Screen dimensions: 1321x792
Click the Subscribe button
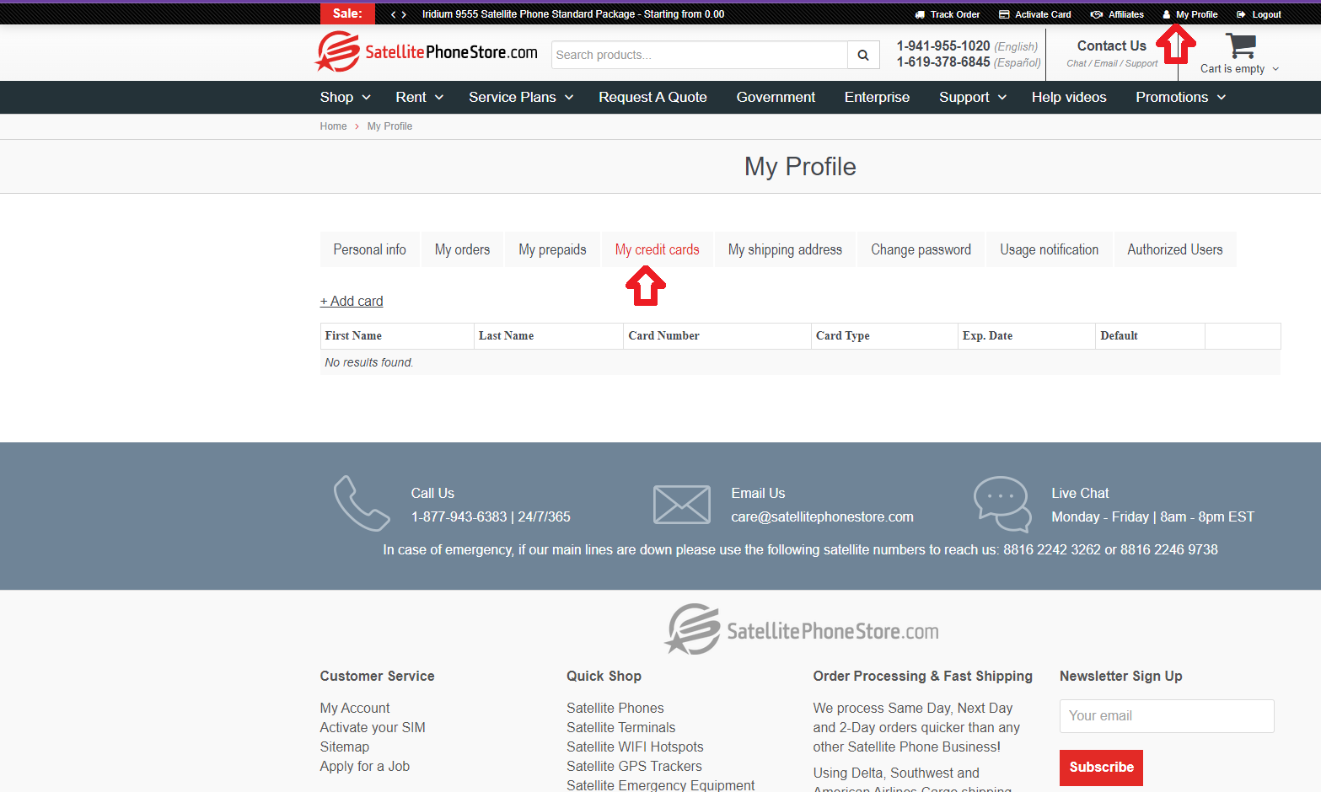[1101, 768]
